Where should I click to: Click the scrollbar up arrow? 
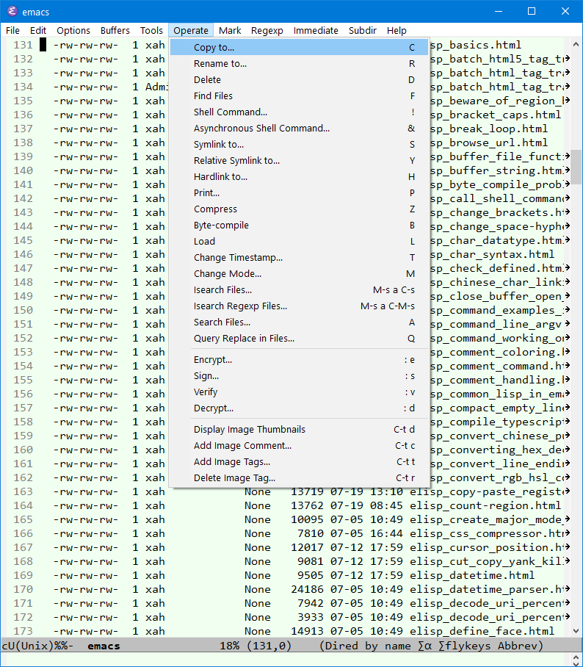576,44
